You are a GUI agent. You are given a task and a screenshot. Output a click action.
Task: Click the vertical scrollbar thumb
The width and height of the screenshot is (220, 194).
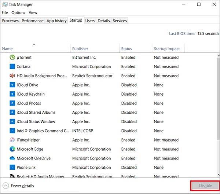coord(219,98)
